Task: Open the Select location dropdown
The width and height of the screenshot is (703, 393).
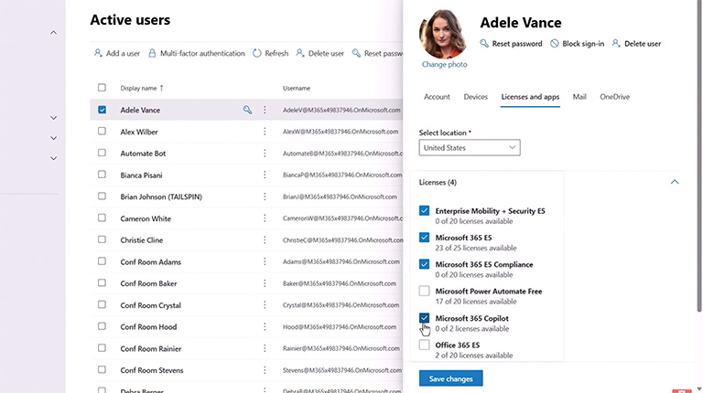Action: [x=470, y=148]
